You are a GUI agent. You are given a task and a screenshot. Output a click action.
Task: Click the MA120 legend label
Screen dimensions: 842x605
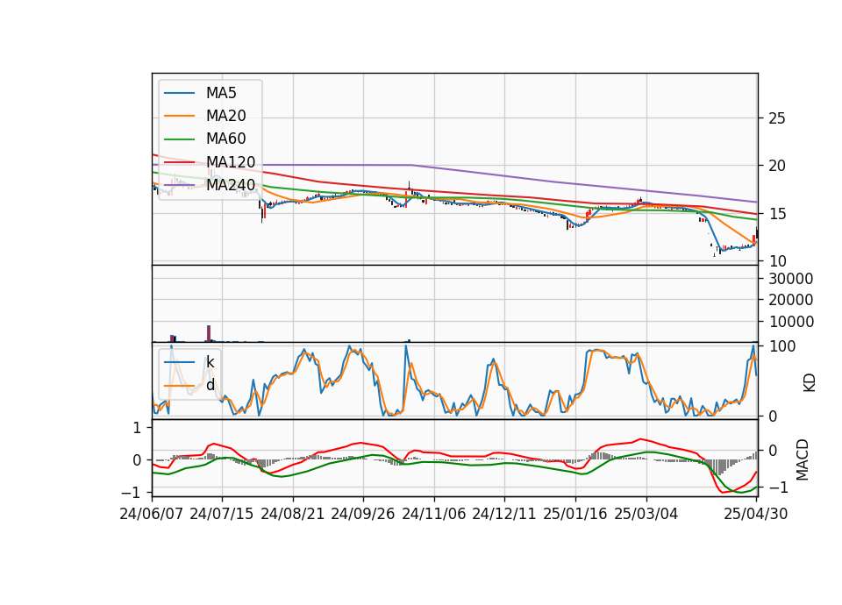point(231,162)
